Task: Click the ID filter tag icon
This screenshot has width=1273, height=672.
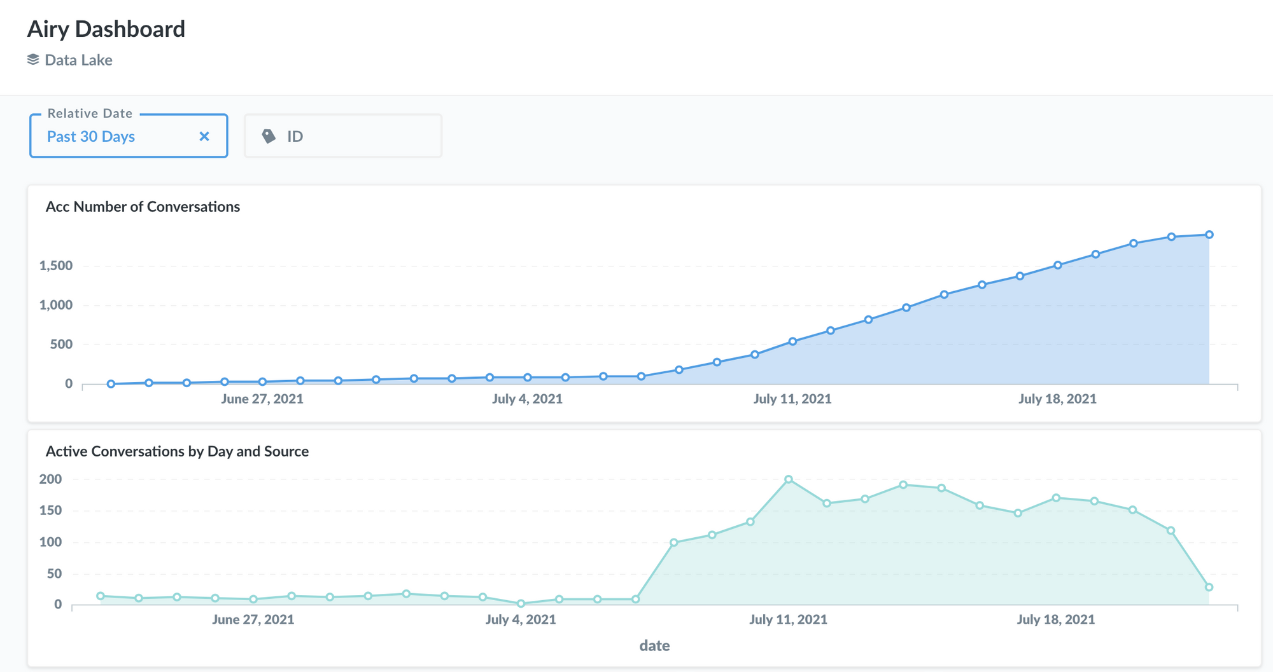Action: click(x=269, y=136)
